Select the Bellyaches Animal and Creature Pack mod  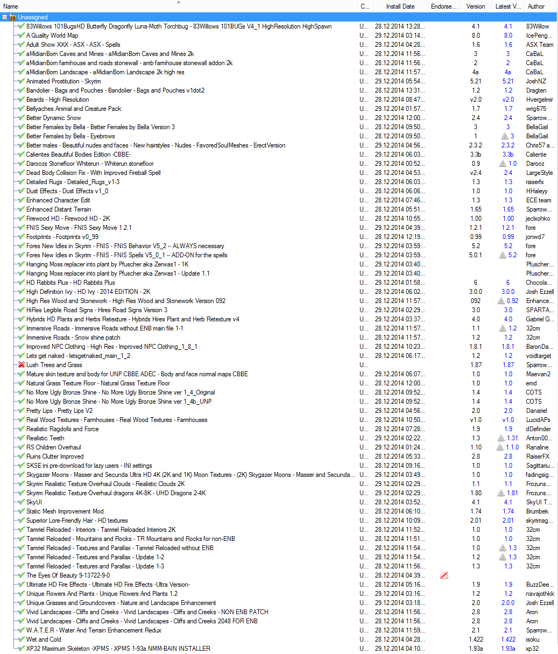[74, 109]
